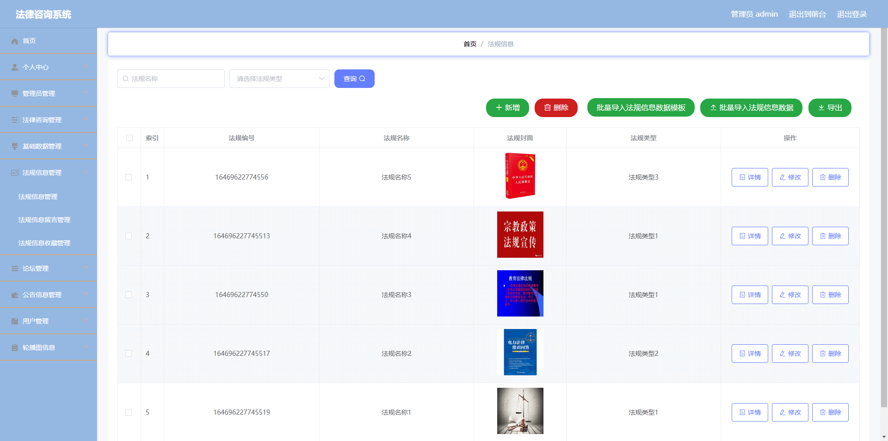Open the 轮播图信息 menu item

coord(49,348)
